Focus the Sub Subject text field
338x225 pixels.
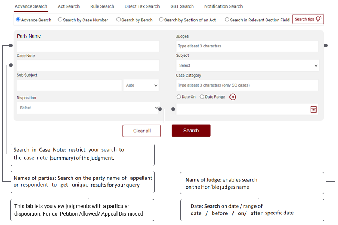pyautogui.click(x=69, y=85)
